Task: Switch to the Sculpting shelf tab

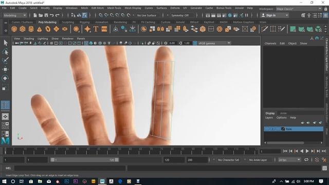Action: click(x=68, y=22)
